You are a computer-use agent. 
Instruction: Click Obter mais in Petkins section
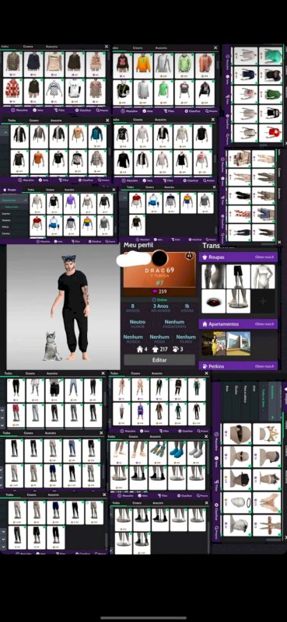264,366
